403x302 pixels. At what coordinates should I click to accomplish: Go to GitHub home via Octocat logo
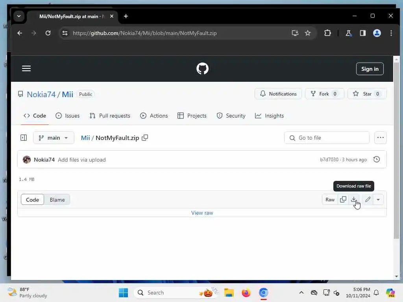(202, 68)
